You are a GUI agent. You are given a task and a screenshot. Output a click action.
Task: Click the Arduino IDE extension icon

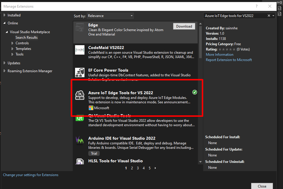(79, 141)
